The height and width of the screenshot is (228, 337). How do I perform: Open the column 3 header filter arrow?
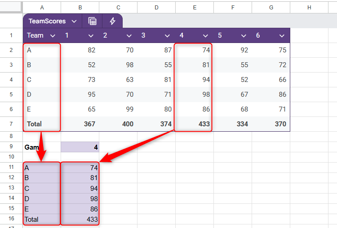click(x=168, y=35)
